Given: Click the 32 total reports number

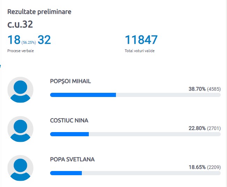Looking at the screenshot, I should pos(44,40).
